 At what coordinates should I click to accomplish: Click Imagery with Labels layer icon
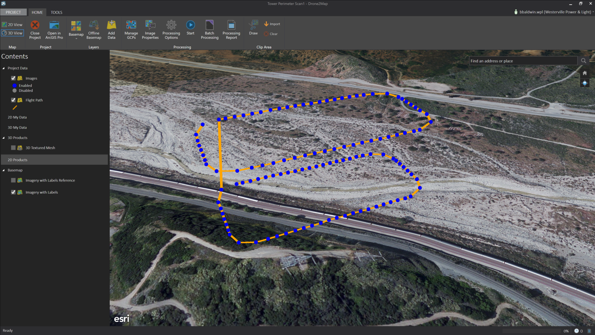click(20, 192)
